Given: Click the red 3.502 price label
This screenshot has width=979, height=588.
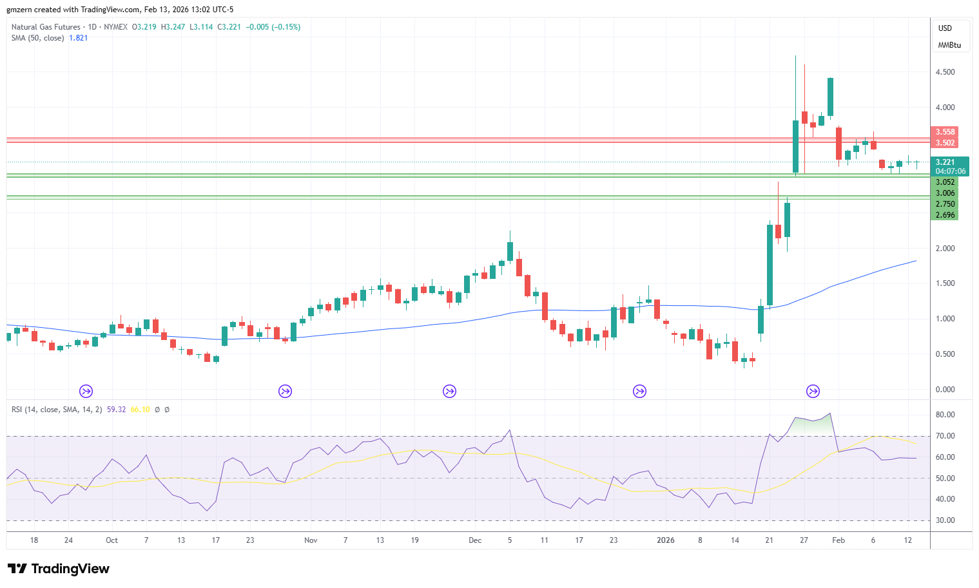Looking at the screenshot, I should click(945, 143).
